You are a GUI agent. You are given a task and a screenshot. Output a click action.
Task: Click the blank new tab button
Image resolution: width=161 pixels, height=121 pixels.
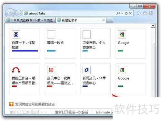coord(110,20)
